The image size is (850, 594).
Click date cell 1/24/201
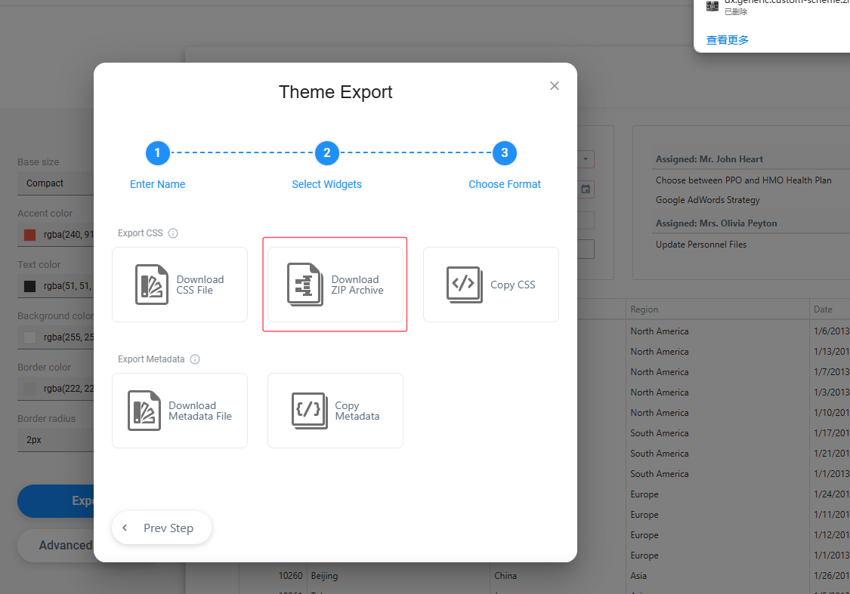(831, 494)
